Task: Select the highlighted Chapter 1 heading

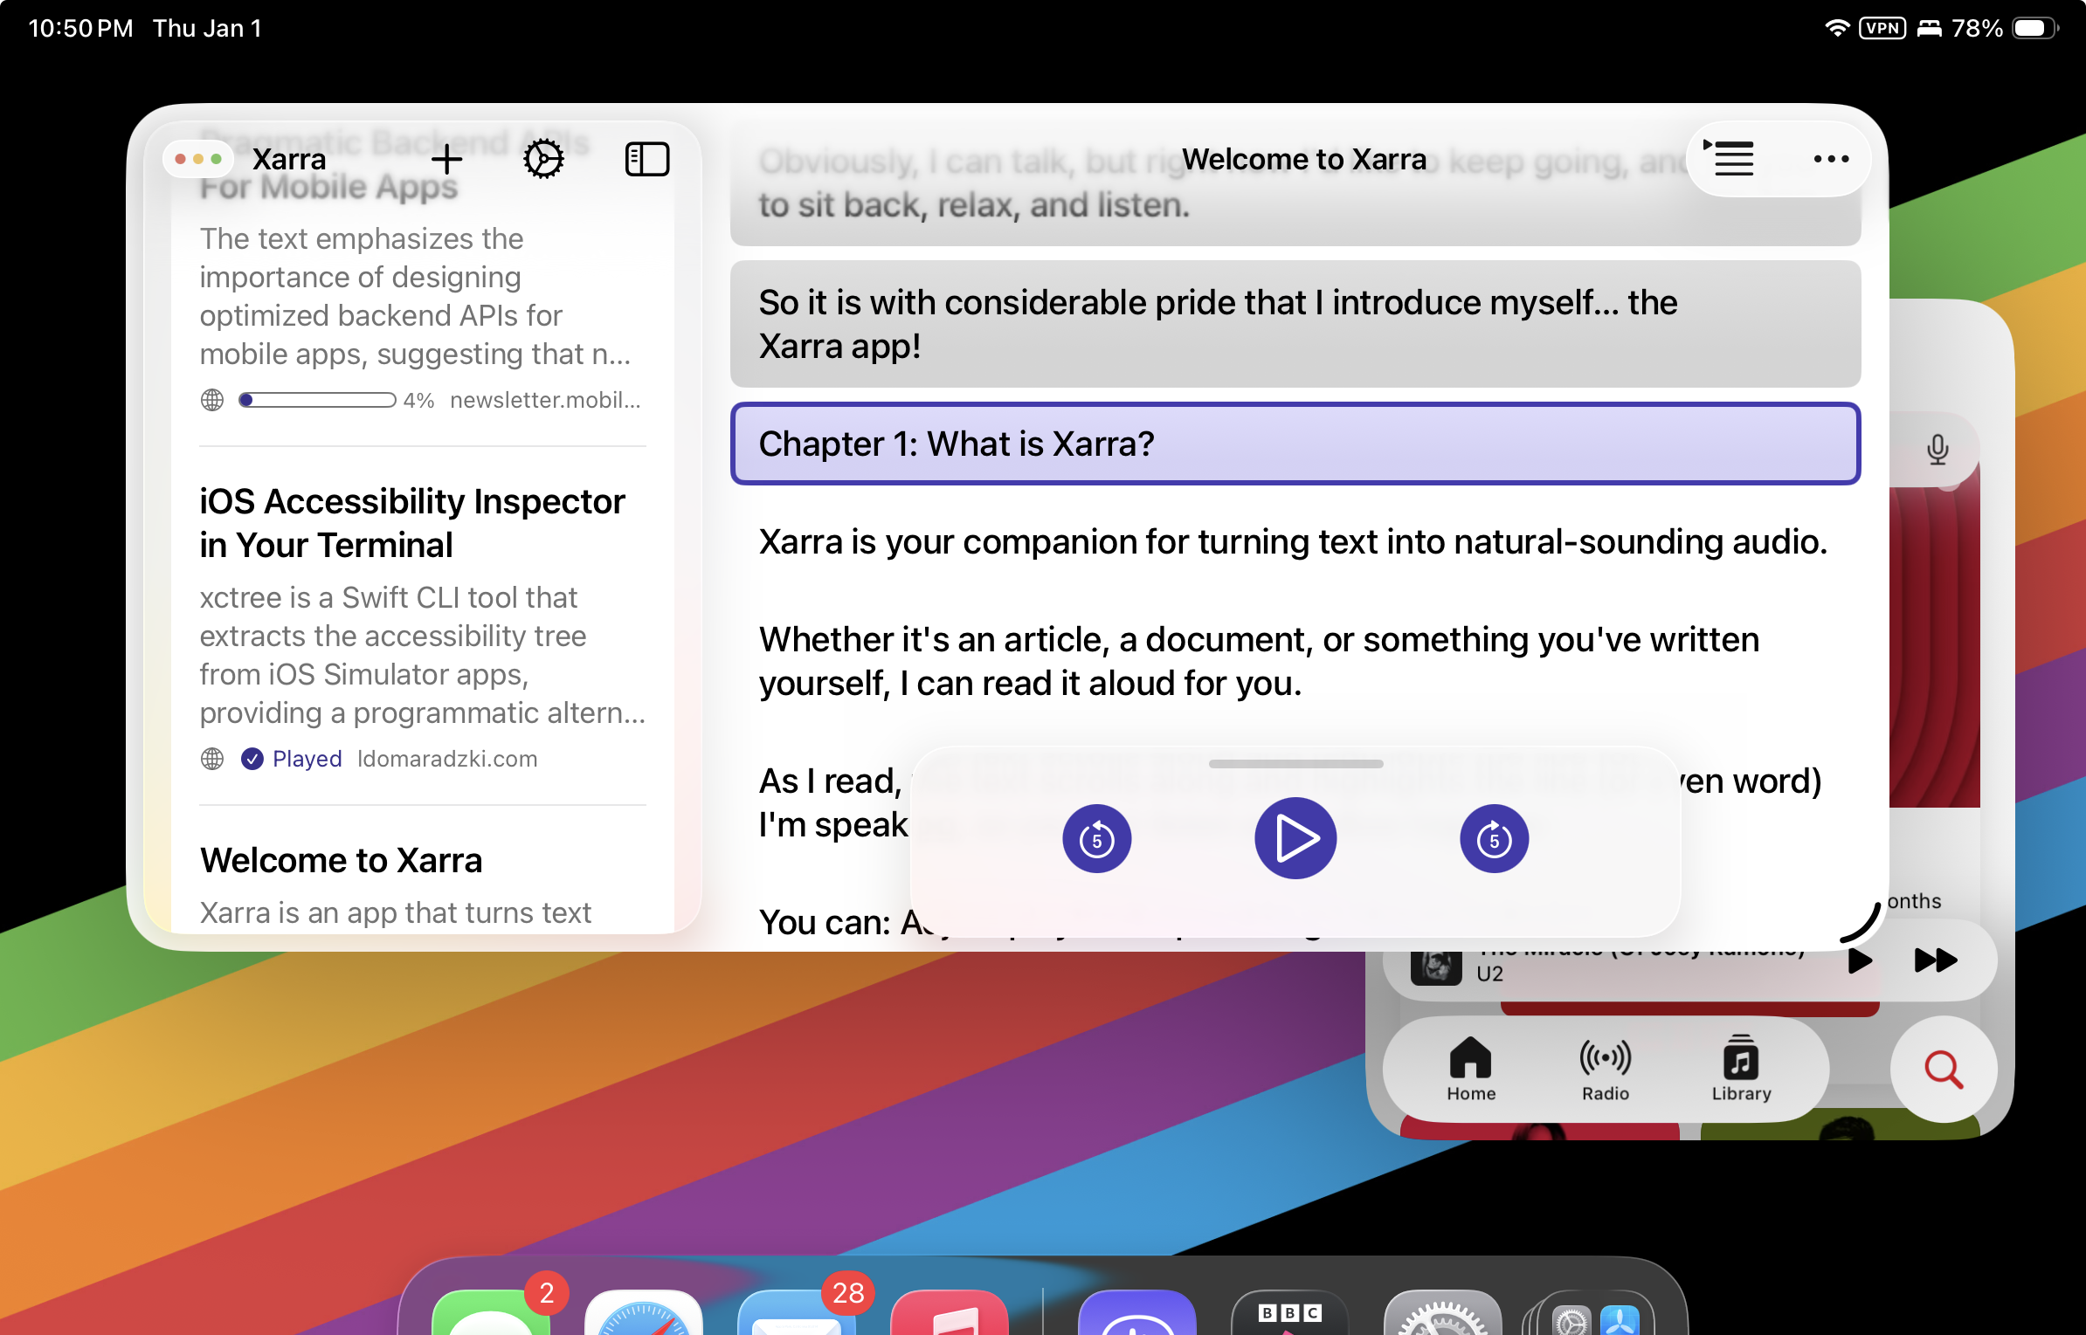Action: pyautogui.click(x=956, y=444)
